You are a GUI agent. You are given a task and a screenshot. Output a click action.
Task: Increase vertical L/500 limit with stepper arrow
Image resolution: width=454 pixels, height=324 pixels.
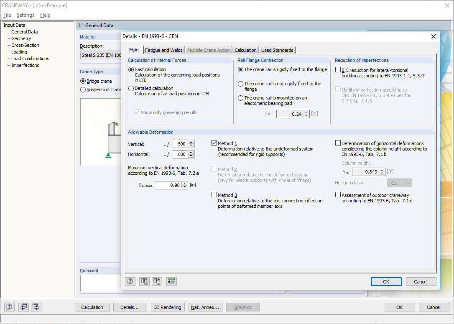tap(191, 141)
